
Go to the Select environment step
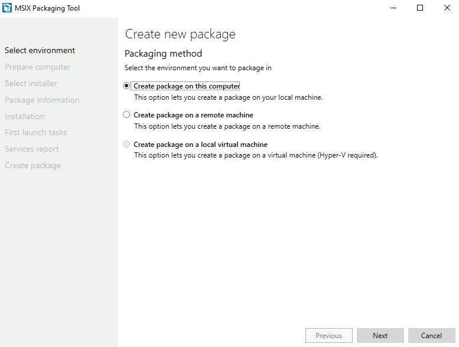pos(40,50)
